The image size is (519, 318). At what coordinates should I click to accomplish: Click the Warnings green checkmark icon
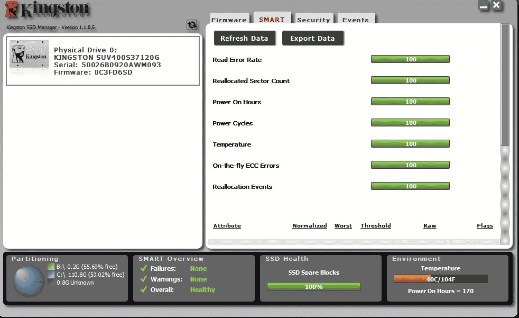(x=143, y=279)
